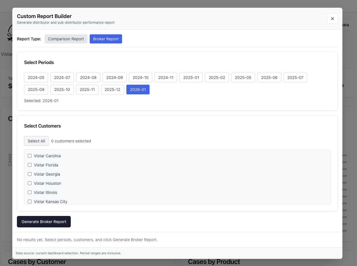
Task: Click Select All customers button
Action: pyautogui.click(x=36, y=141)
